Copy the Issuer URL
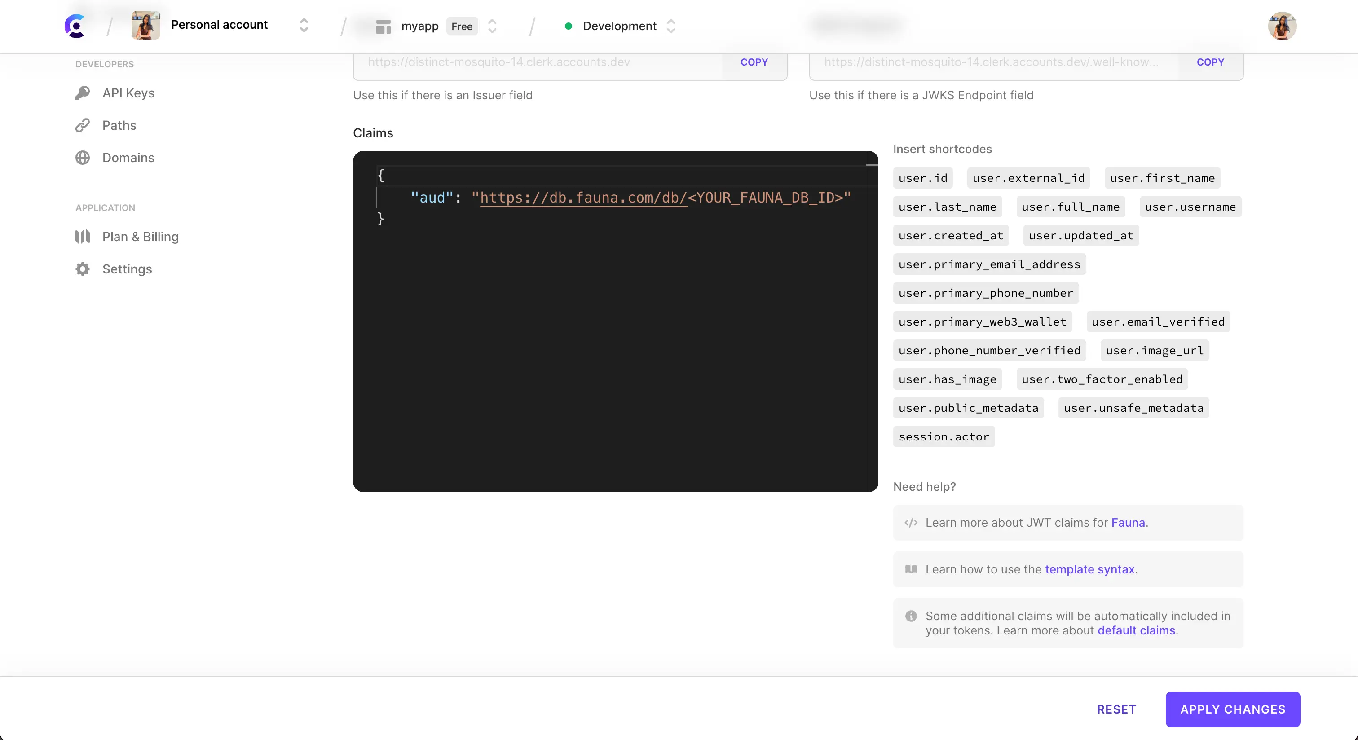 click(x=754, y=62)
